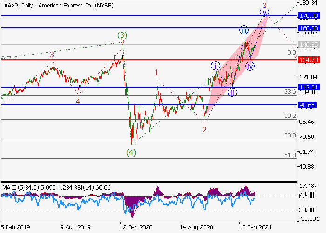This screenshot has width=326, height=233.
Task: Click the grey 146.85 current price label
Action: pos(309,45)
